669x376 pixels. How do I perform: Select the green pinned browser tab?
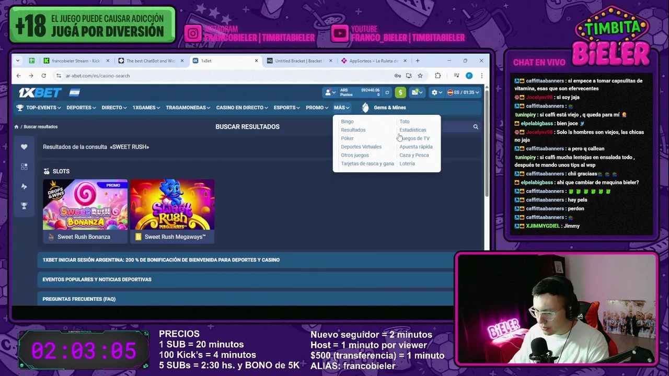[x=32, y=61]
